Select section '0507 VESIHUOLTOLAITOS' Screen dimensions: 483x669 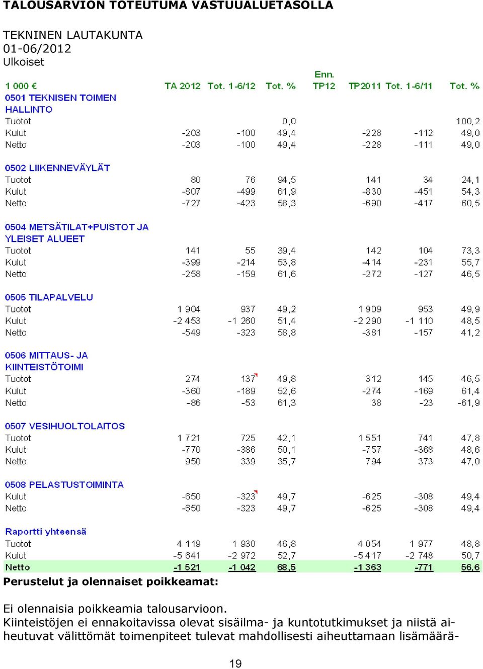point(65,426)
